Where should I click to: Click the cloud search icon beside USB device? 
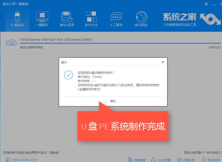pyautogui.click(x=11, y=42)
